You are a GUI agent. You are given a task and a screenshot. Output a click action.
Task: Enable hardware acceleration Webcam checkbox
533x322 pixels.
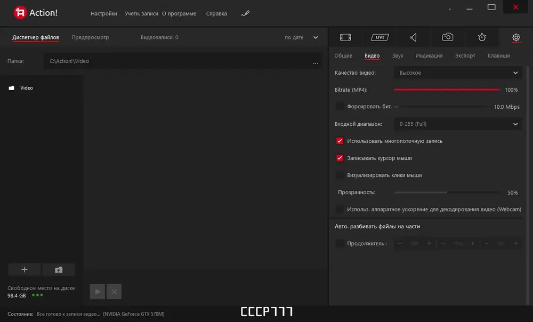pyautogui.click(x=340, y=209)
